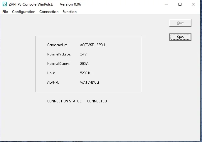This screenshot has width=202, height=142.
Task: Open the File menu
Action: pos(5,12)
